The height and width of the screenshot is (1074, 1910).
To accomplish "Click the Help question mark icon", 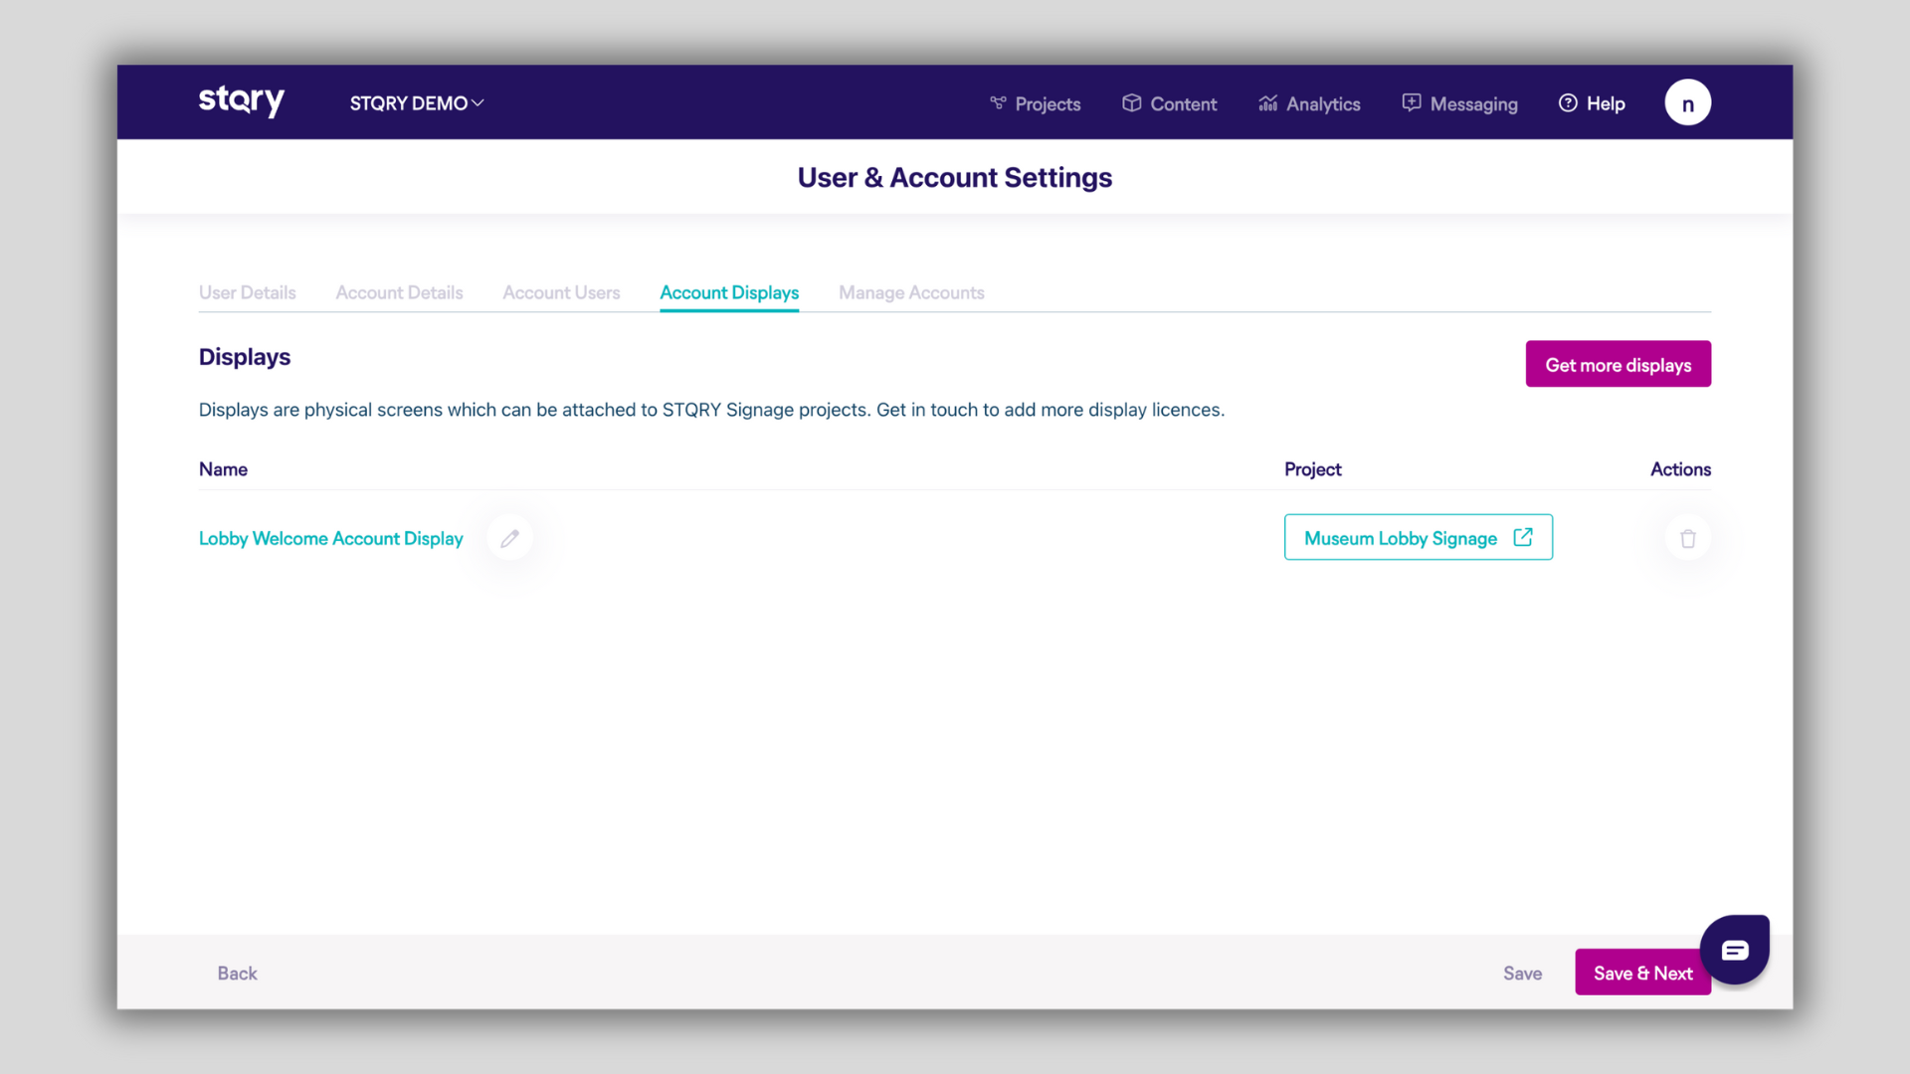I will click(x=1568, y=103).
